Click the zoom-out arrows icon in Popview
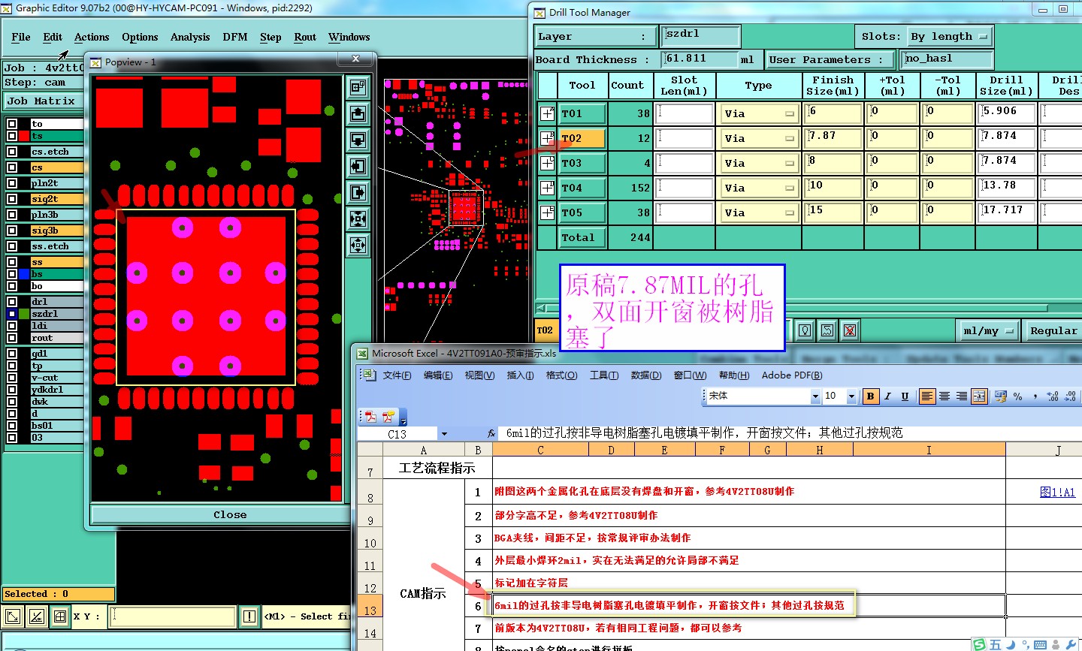Viewport: 1082px width, 651px height. pos(358,245)
